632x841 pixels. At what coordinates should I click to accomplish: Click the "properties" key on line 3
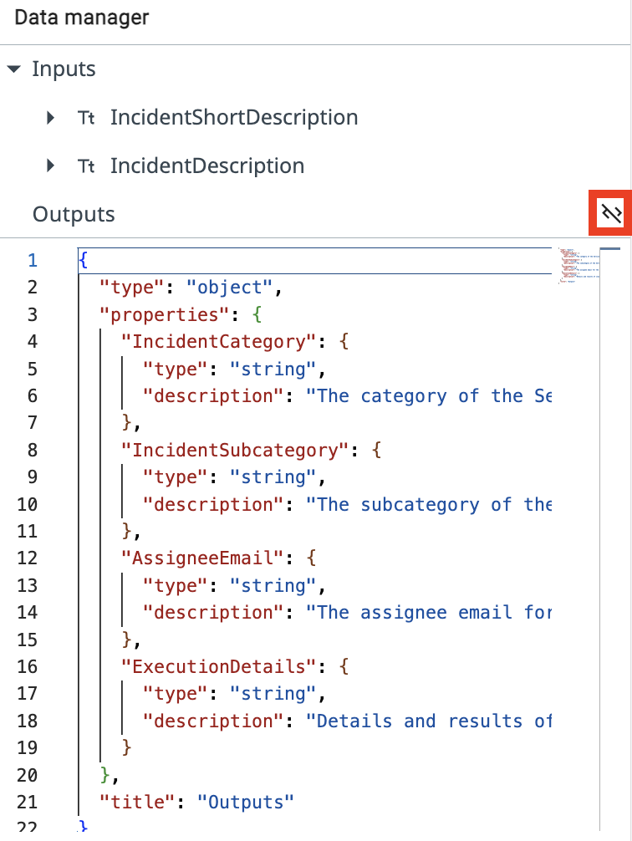pyautogui.click(x=164, y=314)
